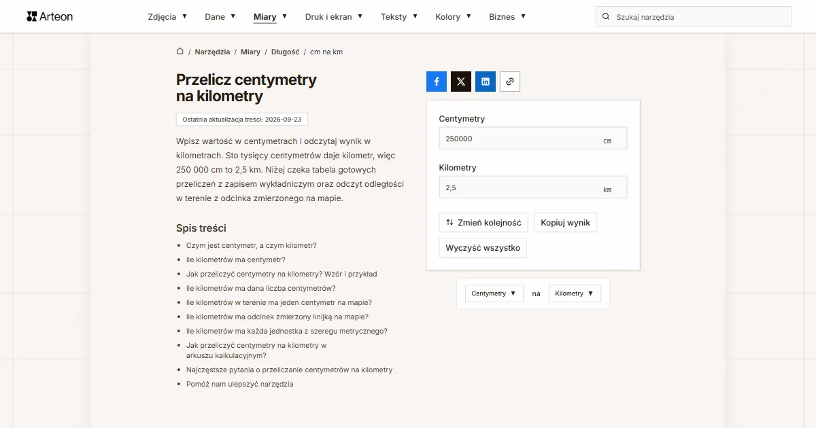Expand the Miary menu
The image size is (816, 428).
coord(270,17)
